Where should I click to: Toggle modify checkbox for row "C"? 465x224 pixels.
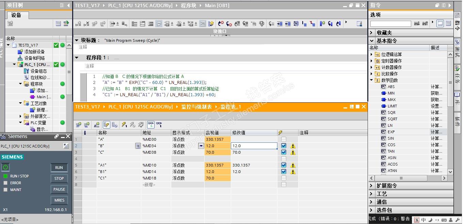point(284,152)
